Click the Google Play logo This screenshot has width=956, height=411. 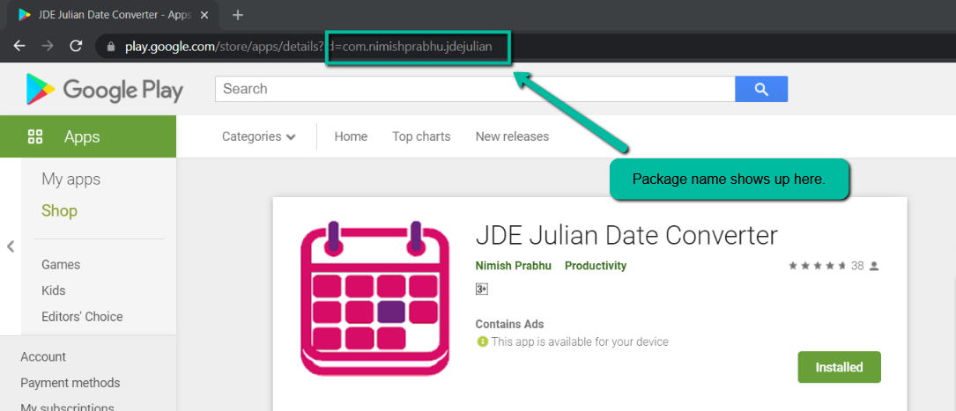(x=104, y=90)
